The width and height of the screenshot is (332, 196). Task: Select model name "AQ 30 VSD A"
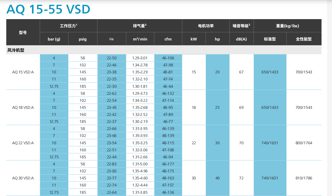(23, 178)
